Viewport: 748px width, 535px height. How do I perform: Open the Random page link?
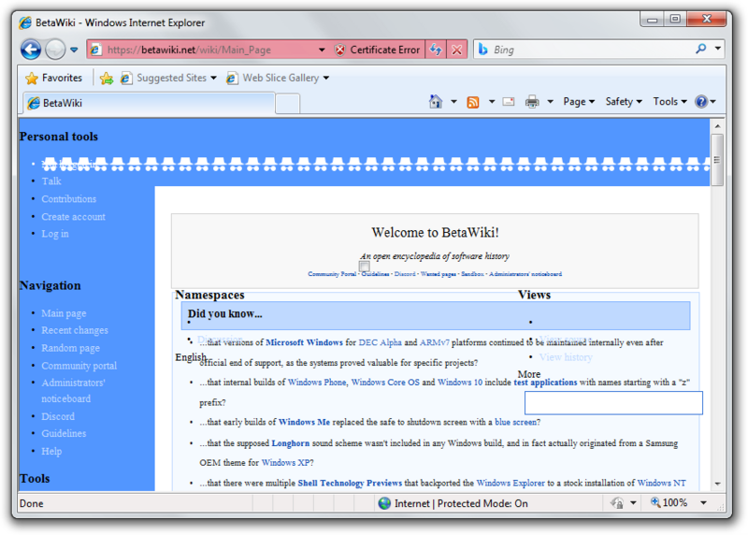tap(71, 348)
